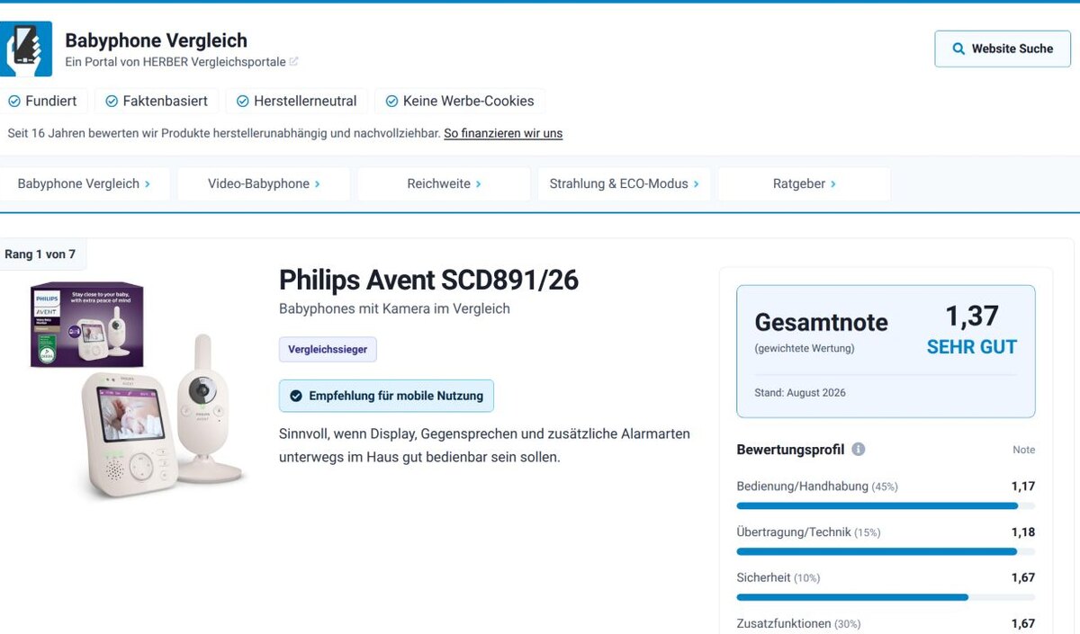Click the Empfehlung für mobile Nutzung badge
The height and width of the screenshot is (634, 1080).
pos(386,396)
